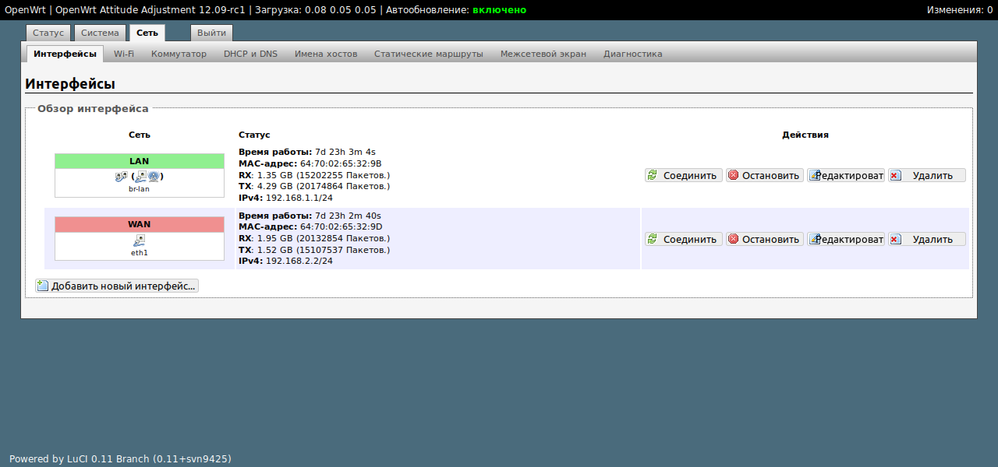Click the LAN TX 4.29 GB value

click(x=324, y=186)
